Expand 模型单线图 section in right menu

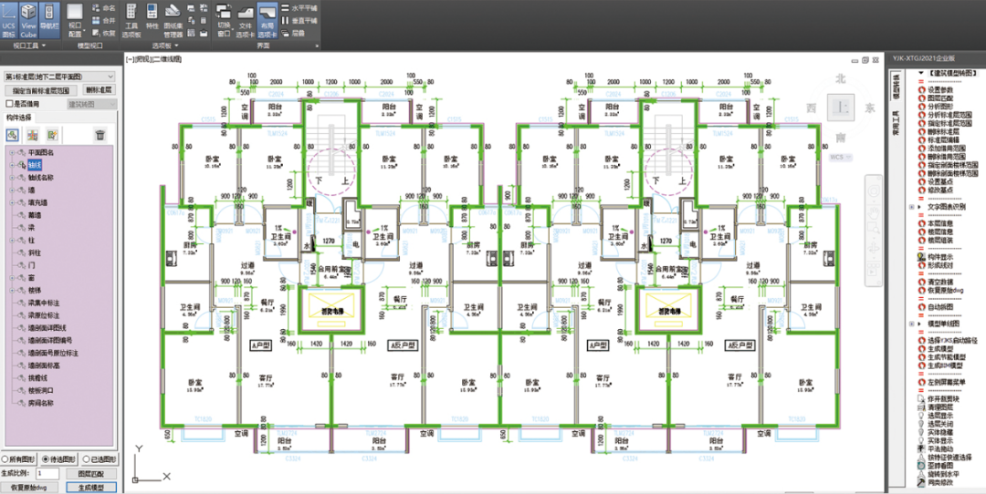point(912,324)
